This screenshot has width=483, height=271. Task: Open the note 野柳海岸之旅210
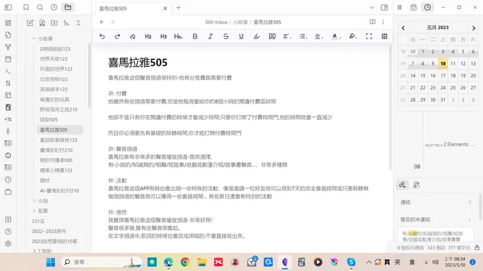pyautogui.click(x=60, y=109)
